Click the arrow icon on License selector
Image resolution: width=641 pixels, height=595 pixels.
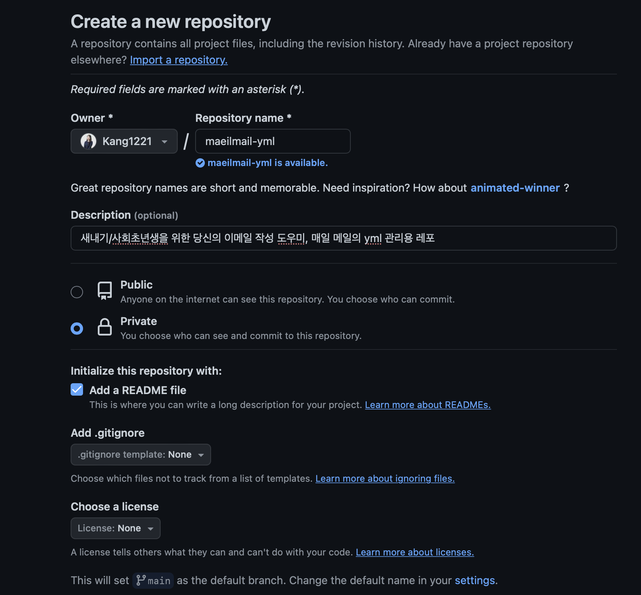pos(151,529)
